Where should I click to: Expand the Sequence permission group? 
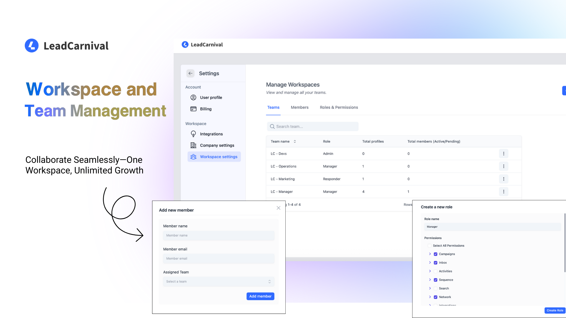click(x=430, y=280)
